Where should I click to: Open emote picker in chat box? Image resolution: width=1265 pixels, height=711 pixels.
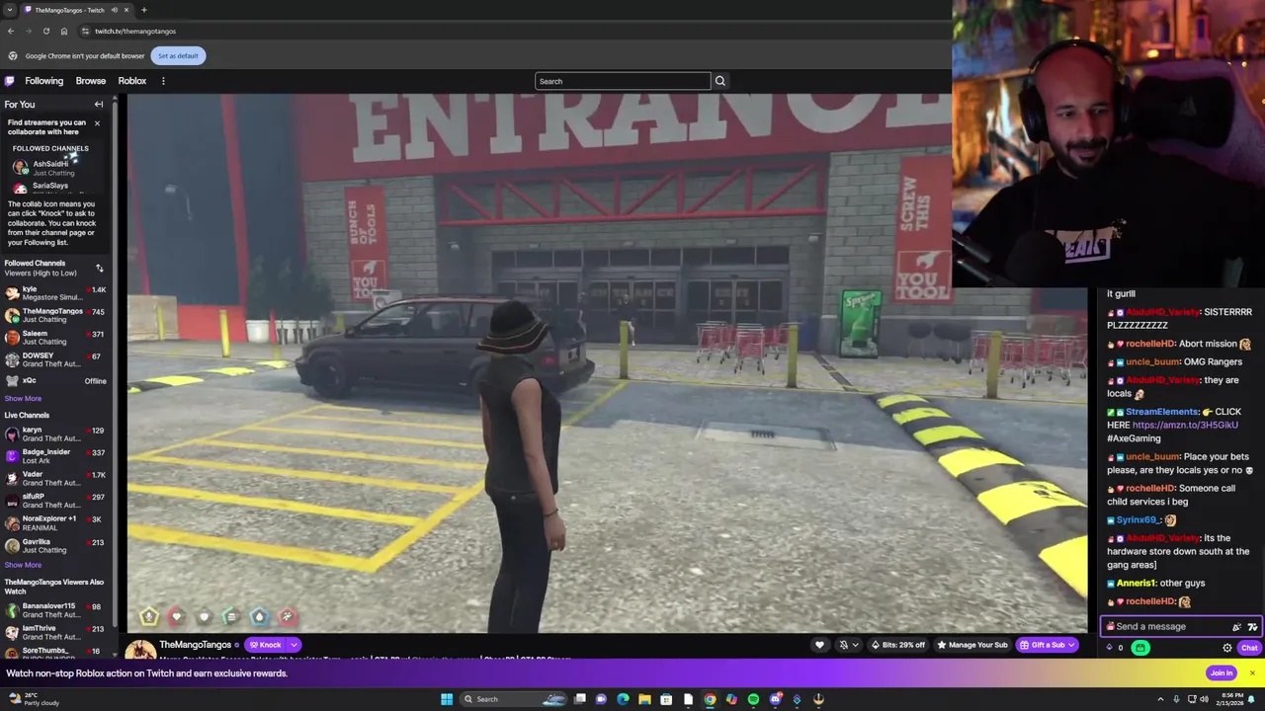click(x=1252, y=626)
